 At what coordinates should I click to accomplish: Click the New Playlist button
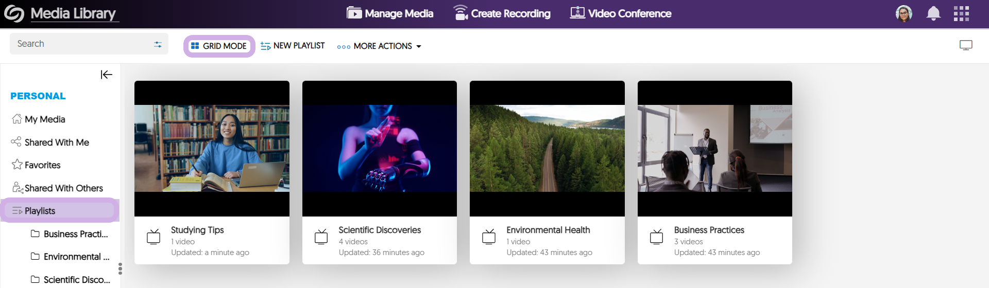(293, 46)
